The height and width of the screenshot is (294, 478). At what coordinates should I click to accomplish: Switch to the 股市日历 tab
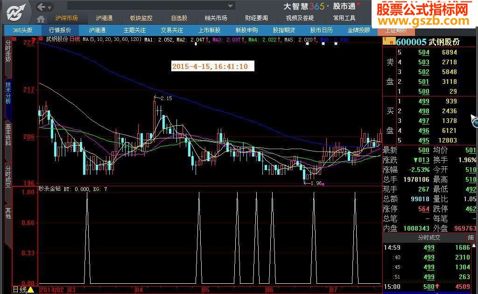(x=321, y=30)
